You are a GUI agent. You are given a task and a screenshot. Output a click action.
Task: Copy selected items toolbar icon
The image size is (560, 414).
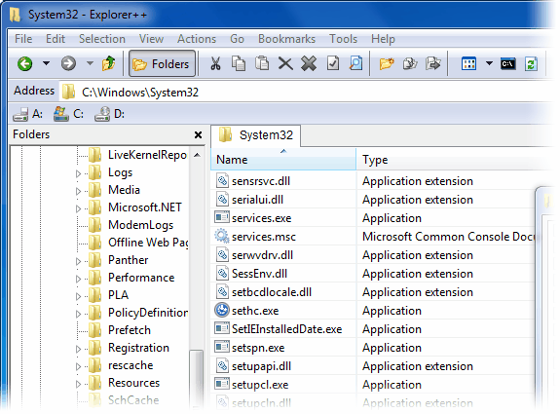pos(239,63)
